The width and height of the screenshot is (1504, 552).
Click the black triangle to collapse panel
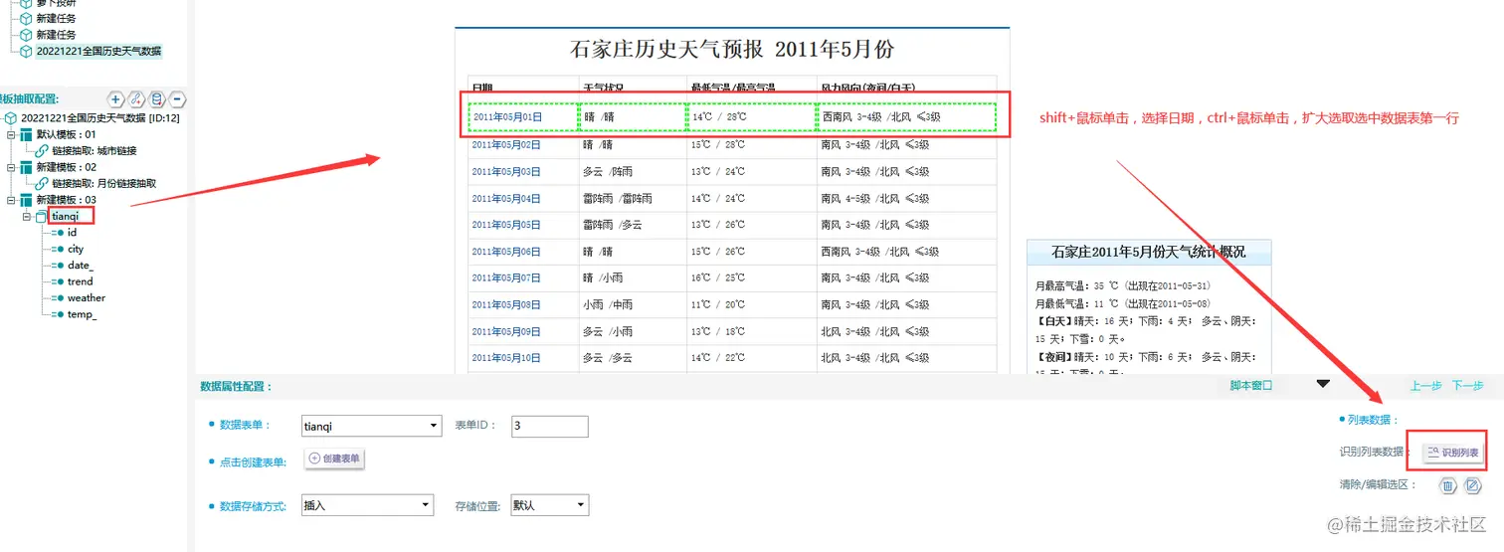click(x=1322, y=384)
